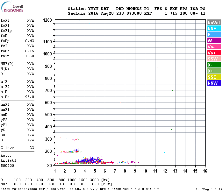
Task: Pick the E light-blue legend entry
Action: click(214, 35)
